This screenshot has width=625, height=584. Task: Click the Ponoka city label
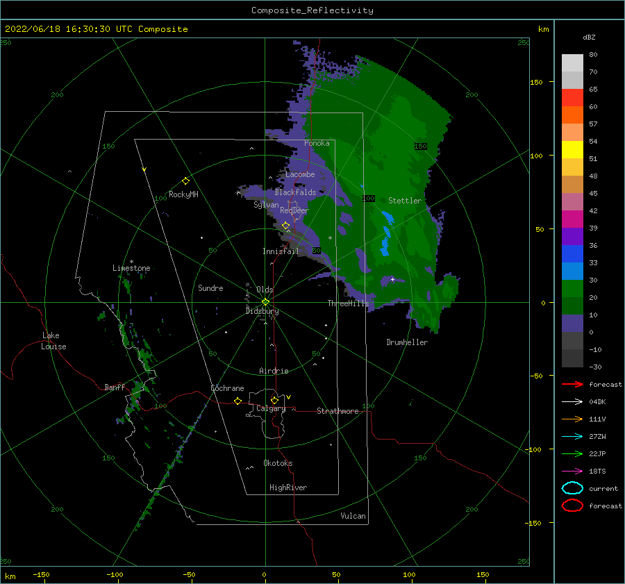point(317,143)
